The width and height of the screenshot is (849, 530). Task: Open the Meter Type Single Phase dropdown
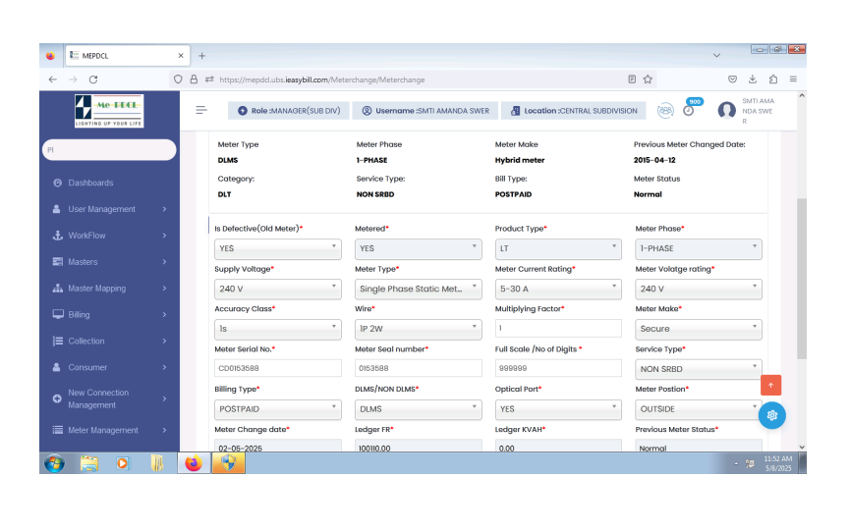tap(418, 289)
